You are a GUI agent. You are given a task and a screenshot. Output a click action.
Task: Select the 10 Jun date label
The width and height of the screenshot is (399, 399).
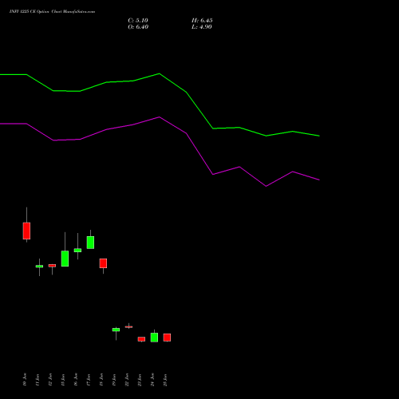tap(25, 380)
